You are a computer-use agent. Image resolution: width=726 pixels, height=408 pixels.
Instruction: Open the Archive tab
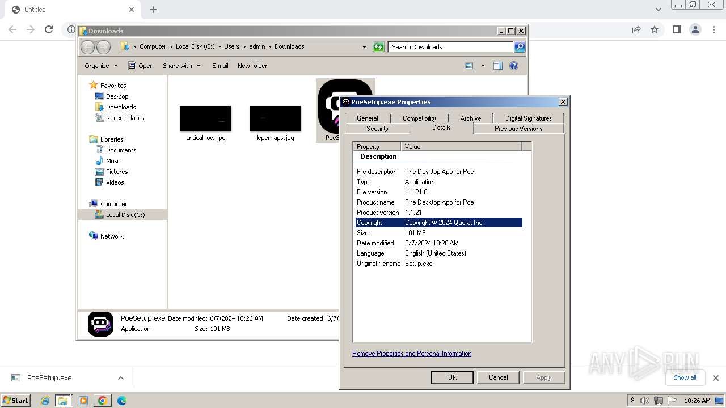[471, 118]
